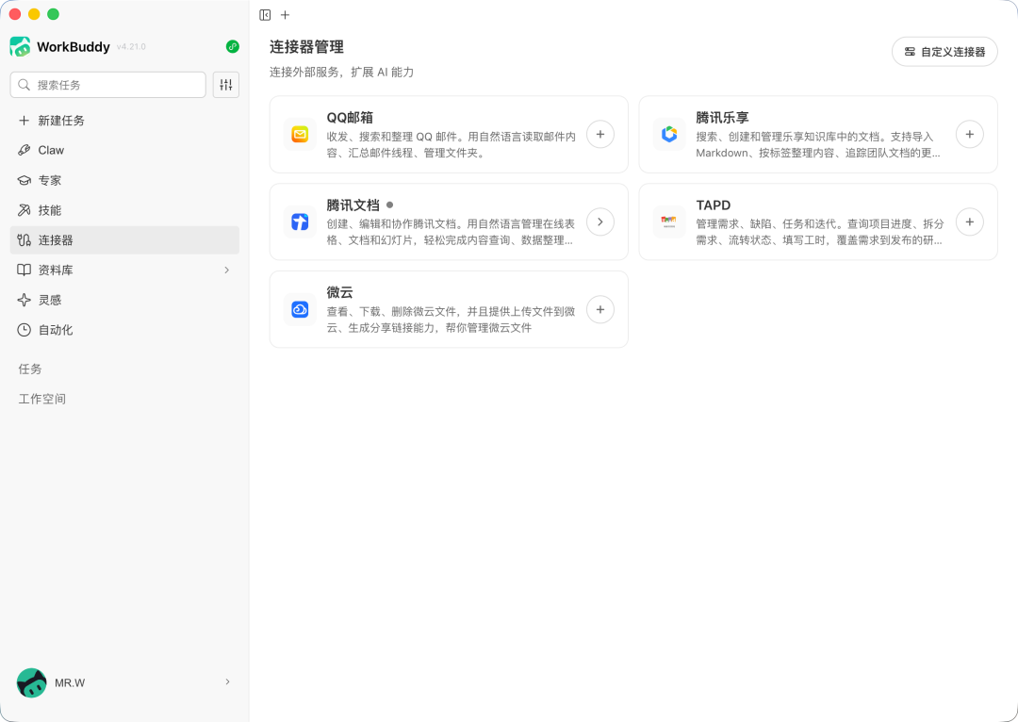Click the TAPD logo icon

669,222
